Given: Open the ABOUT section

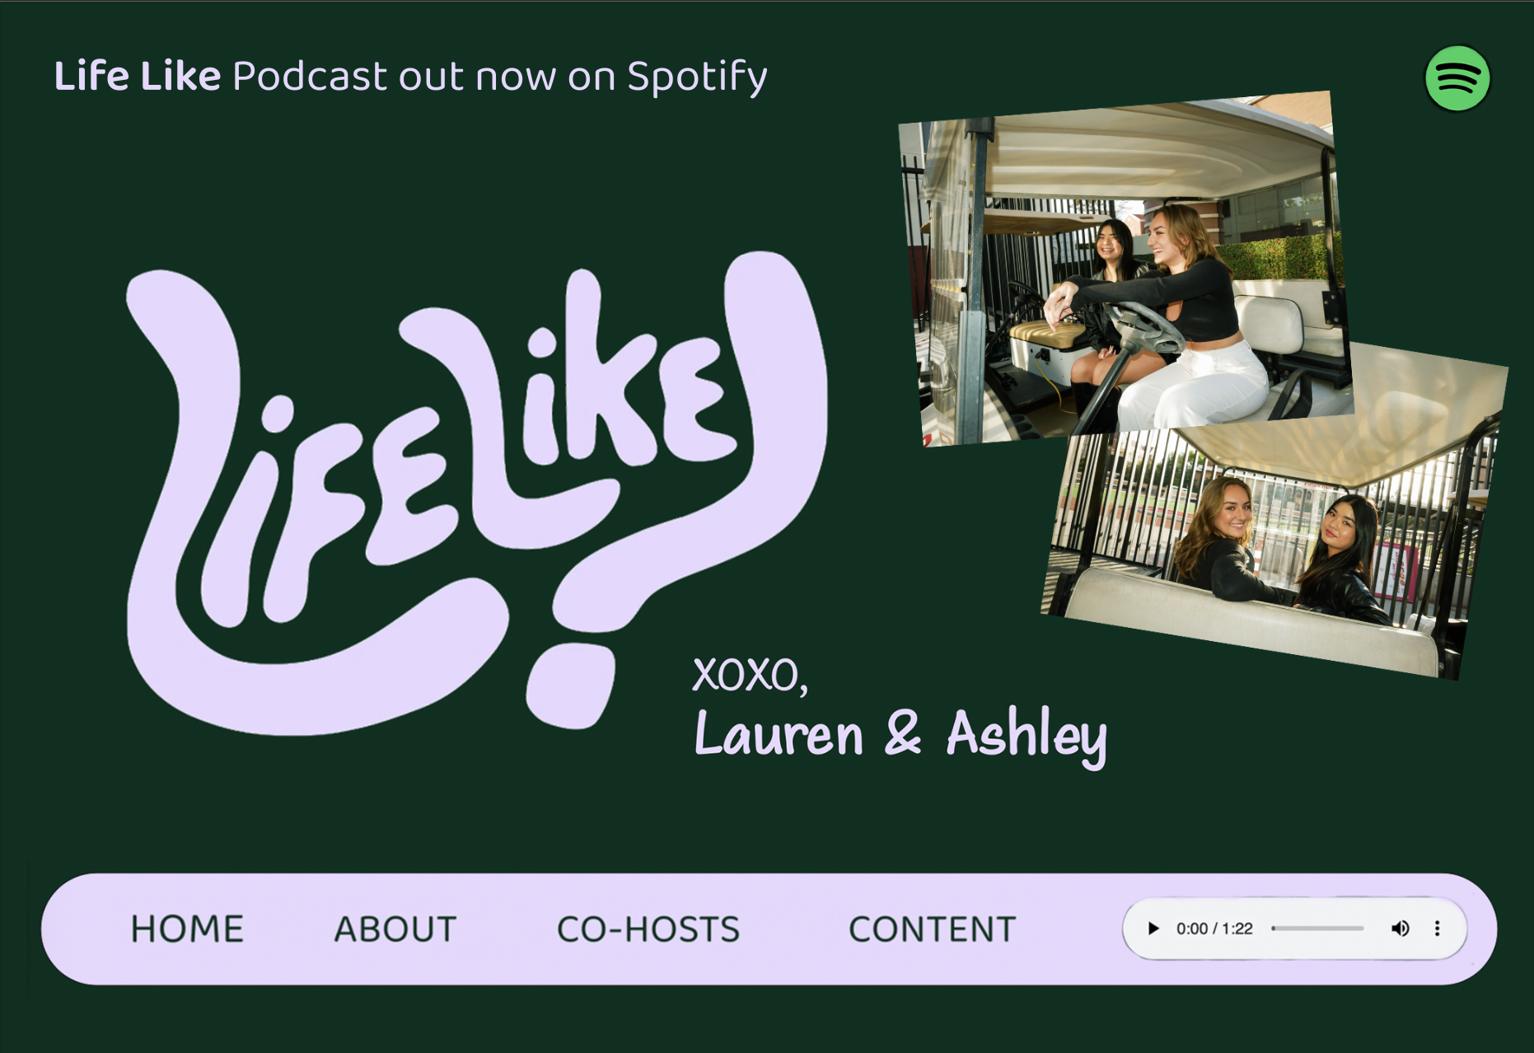Looking at the screenshot, I should (x=395, y=929).
